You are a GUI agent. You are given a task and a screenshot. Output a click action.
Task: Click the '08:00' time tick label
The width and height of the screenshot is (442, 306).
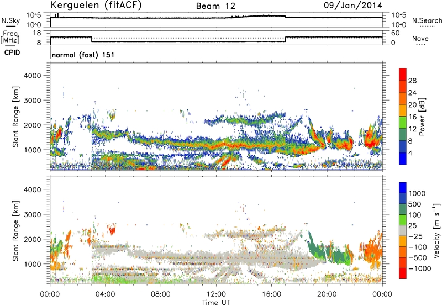161,294
